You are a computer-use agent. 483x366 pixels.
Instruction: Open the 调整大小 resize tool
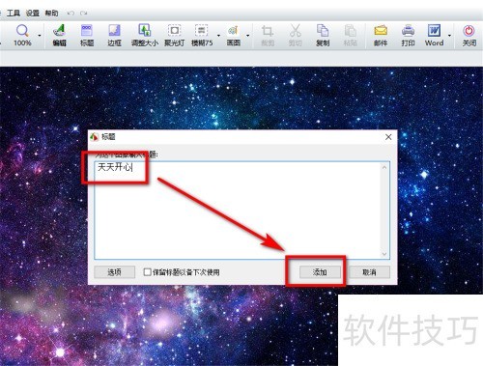tap(145, 36)
